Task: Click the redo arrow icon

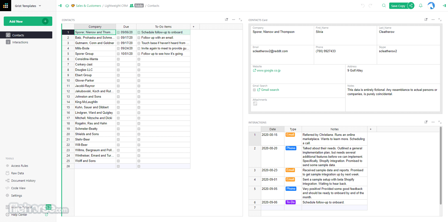Action: point(370,5)
